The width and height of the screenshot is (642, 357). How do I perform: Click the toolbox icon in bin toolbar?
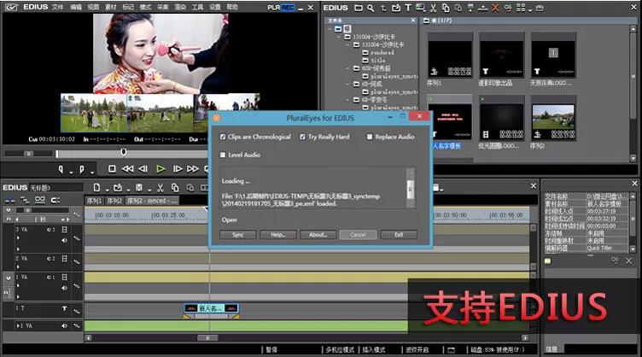coord(540,8)
